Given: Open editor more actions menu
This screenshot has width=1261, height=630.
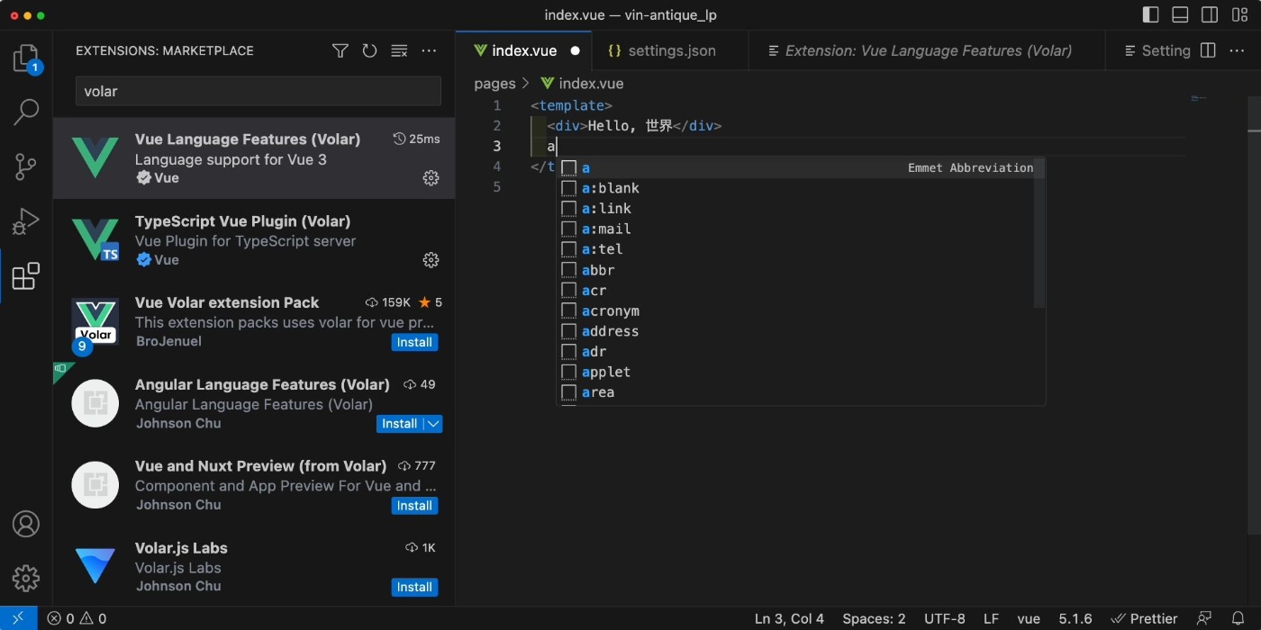Looking at the screenshot, I should 1238,51.
